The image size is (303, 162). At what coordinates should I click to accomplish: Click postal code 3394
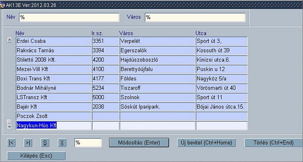[x=105, y=50]
